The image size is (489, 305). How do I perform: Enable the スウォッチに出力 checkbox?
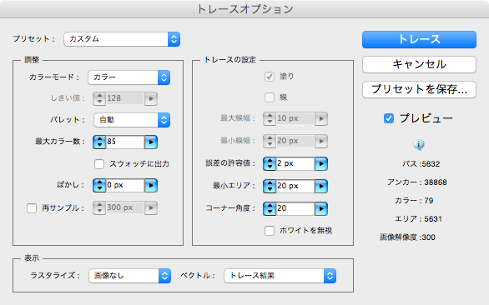tap(99, 164)
